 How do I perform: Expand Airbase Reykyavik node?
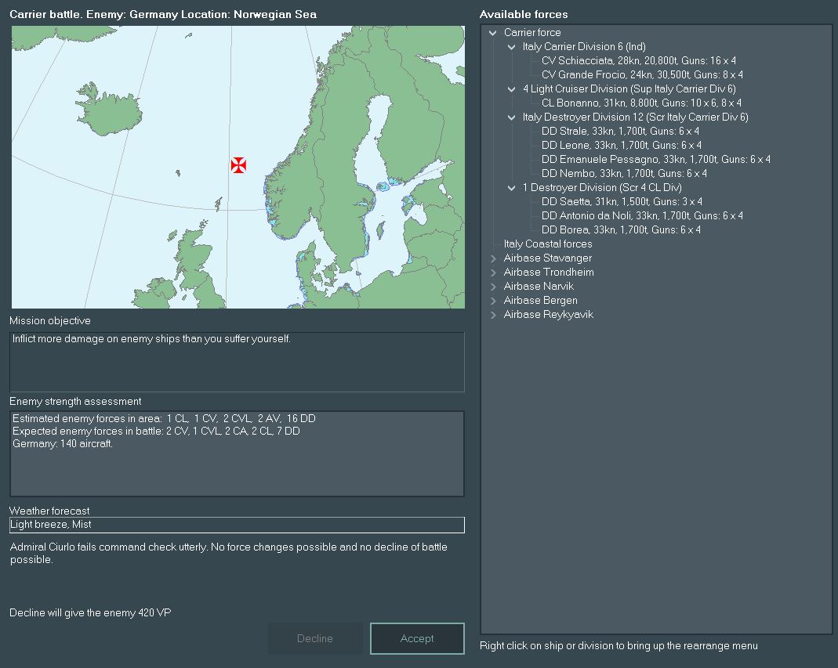tap(493, 315)
